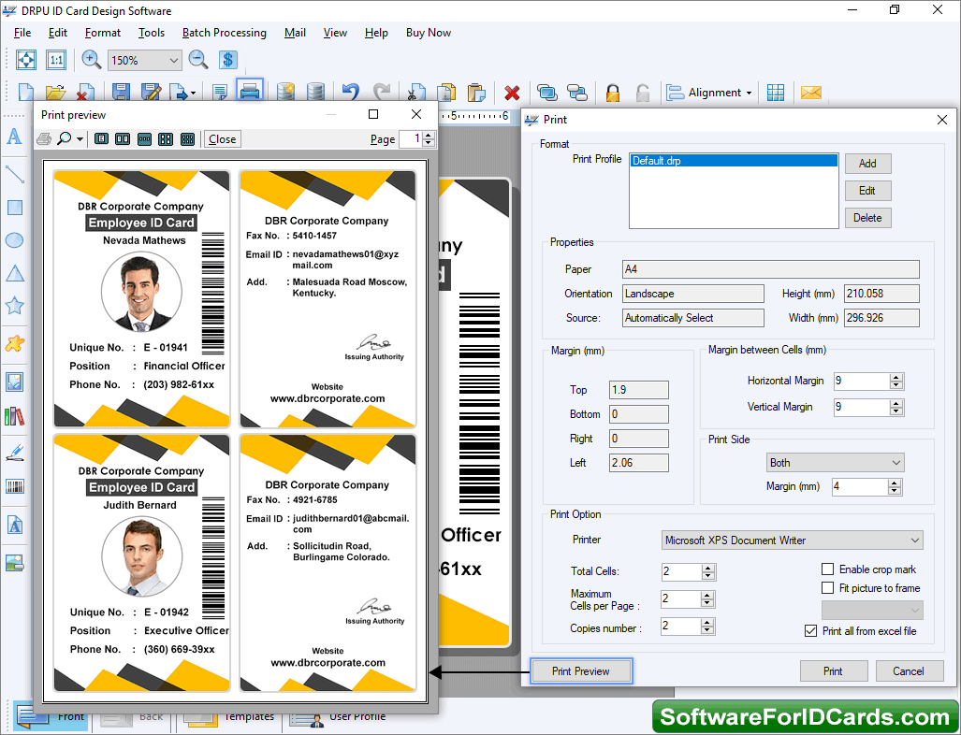
Task: Click the Page number field in preview
Action: [411, 139]
